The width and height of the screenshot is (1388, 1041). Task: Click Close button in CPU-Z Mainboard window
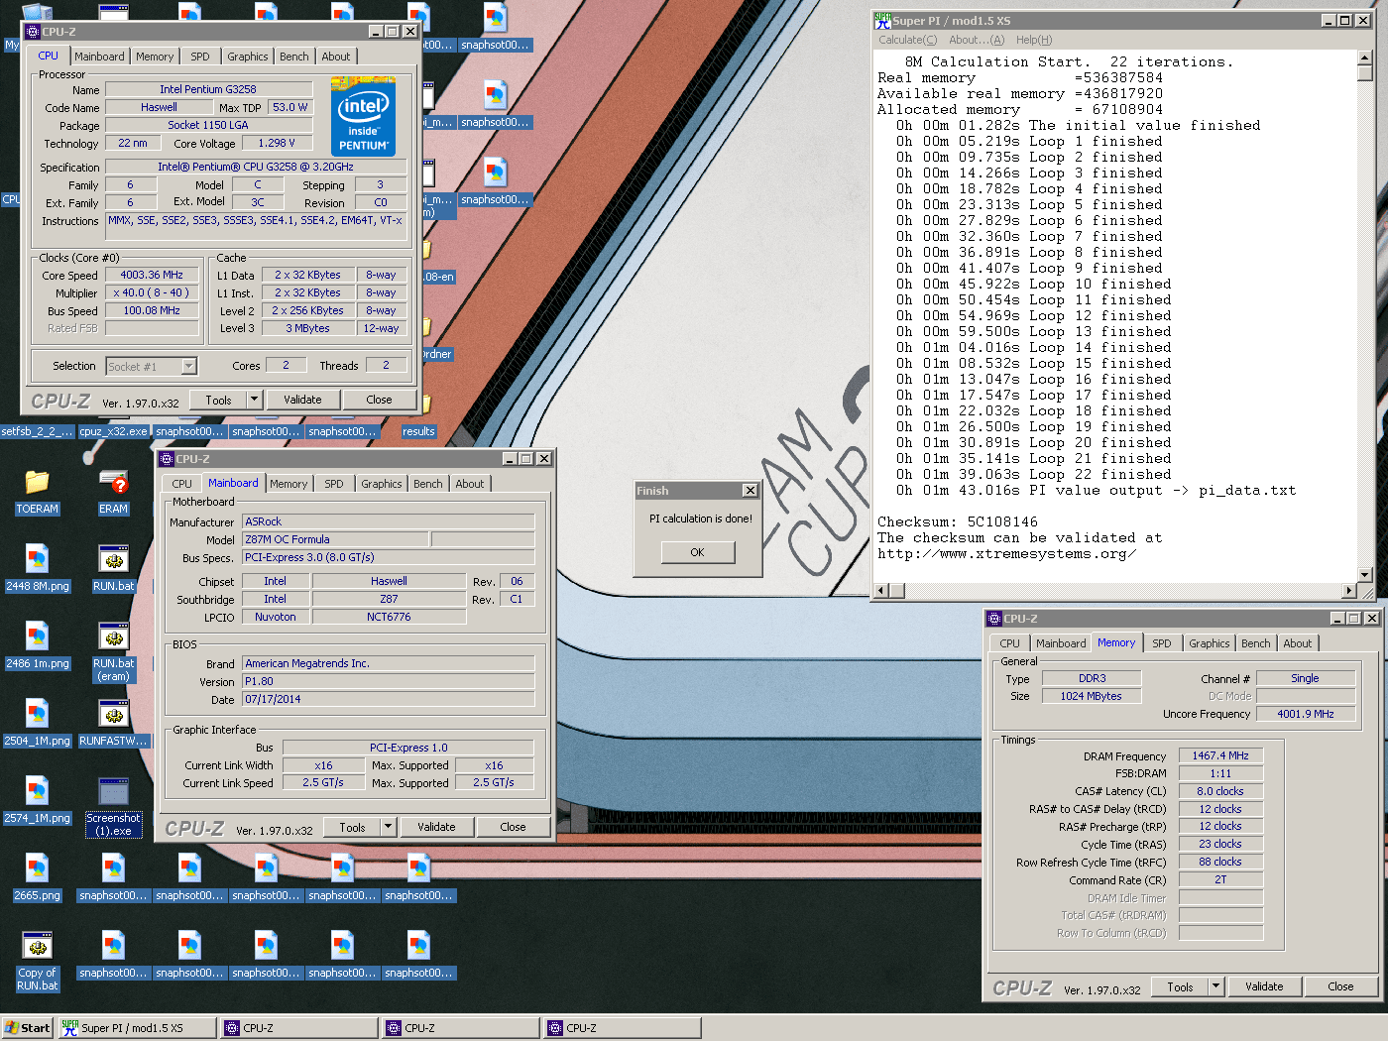tap(513, 827)
